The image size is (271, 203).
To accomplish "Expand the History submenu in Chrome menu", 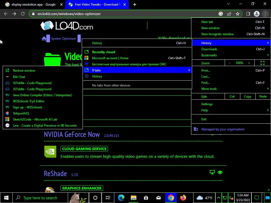I will click(231, 43).
